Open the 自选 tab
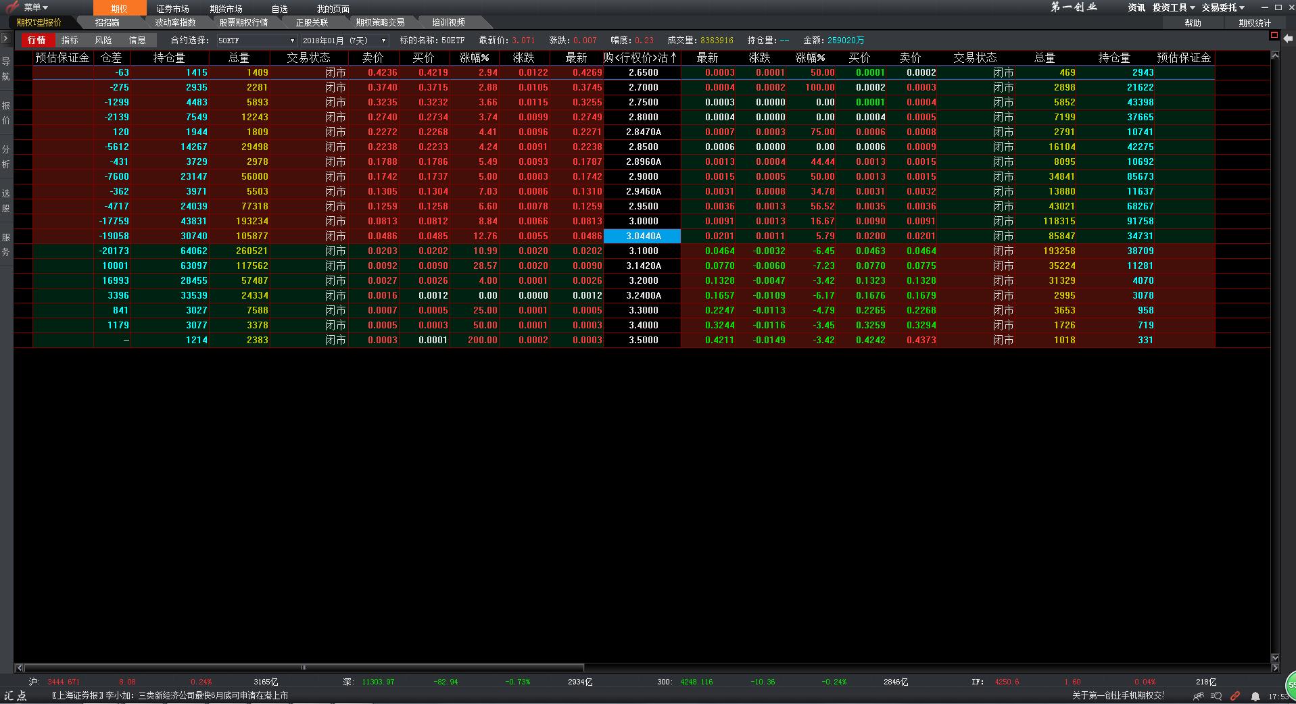The image size is (1296, 704). click(x=279, y=9)
